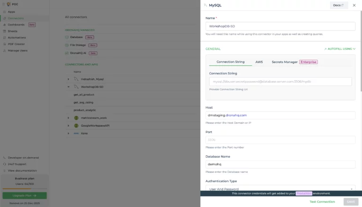The height and width of the screenshot is (207, 362).
Task: Expand the Autofill Using dropdown
Action: (339, 48)
